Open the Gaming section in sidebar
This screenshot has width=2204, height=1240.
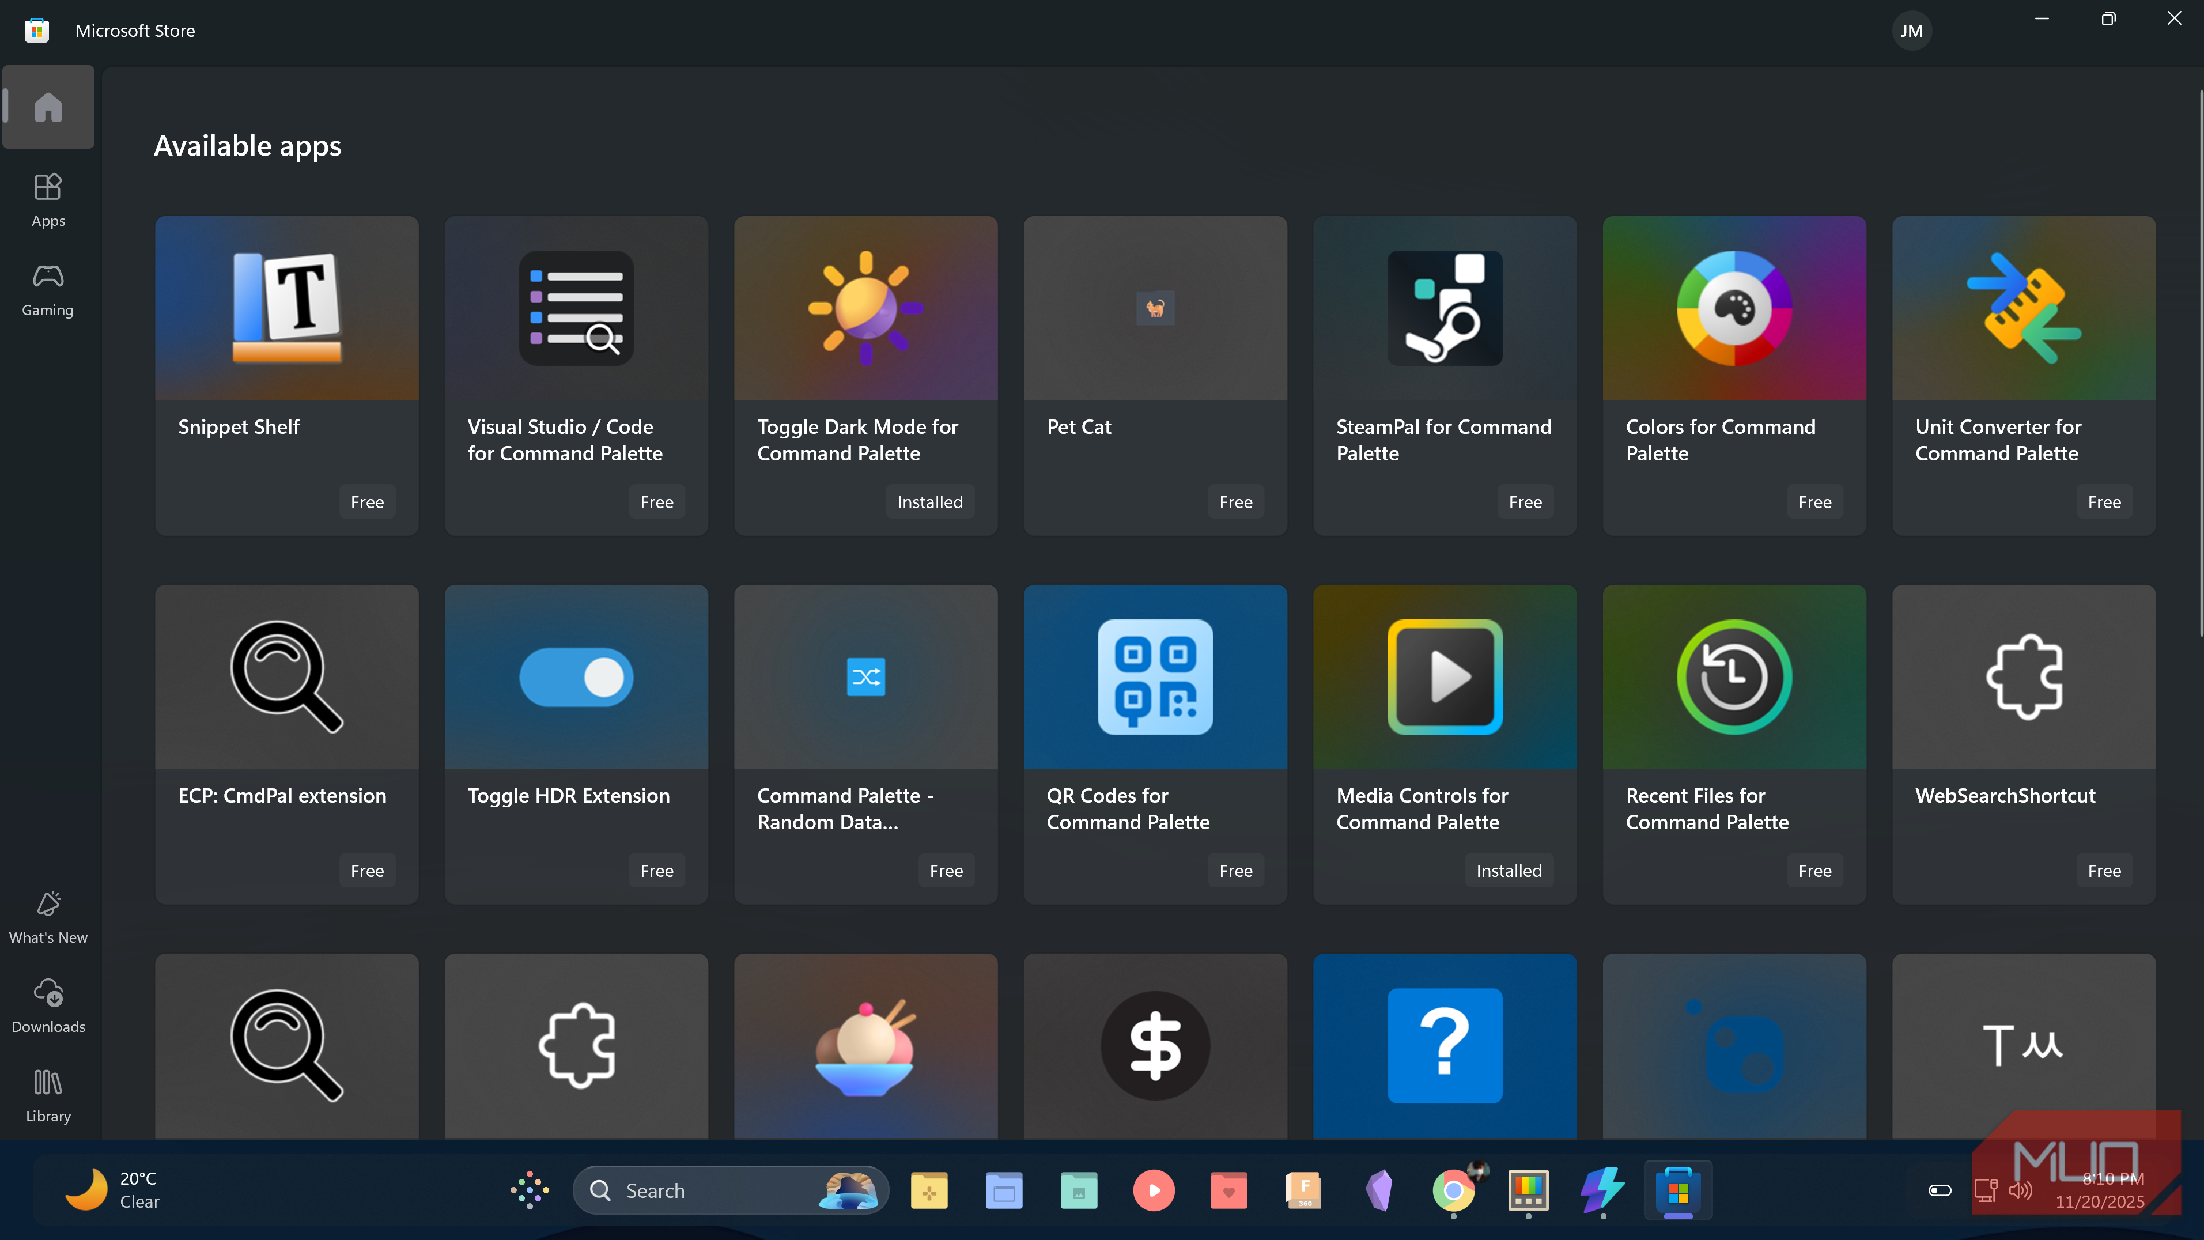(x=48, y=290)
